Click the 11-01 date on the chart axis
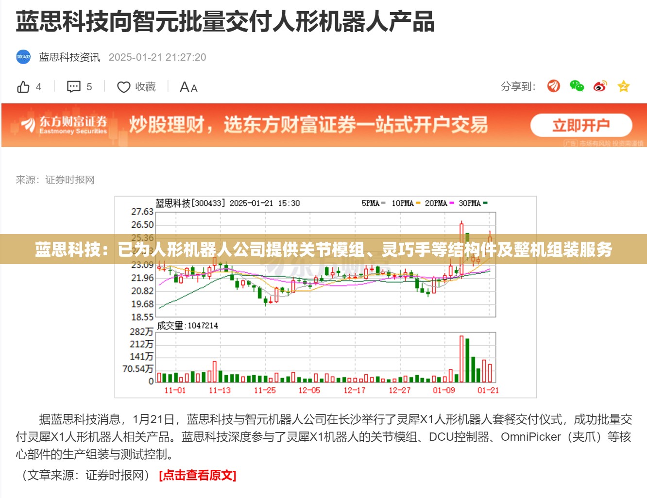The image size is (647, 498). click(x=175, y=390)
